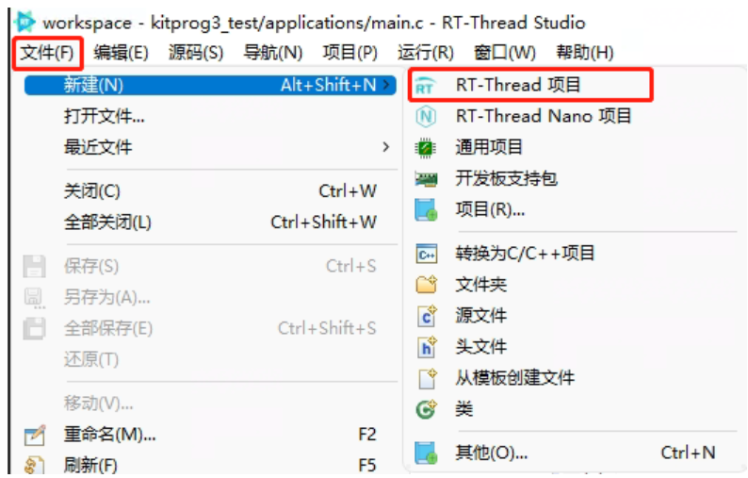This screenshot has height=478, width=748.
Task: Click the C++ conversion icon
Action: point(426,254)
